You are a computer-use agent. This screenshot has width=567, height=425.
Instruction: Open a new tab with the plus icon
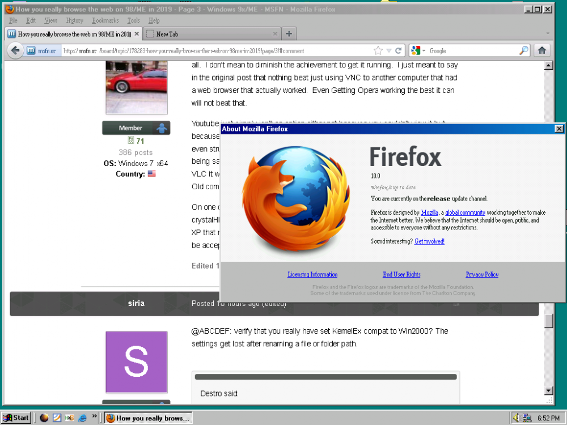(x=289, y=33)
